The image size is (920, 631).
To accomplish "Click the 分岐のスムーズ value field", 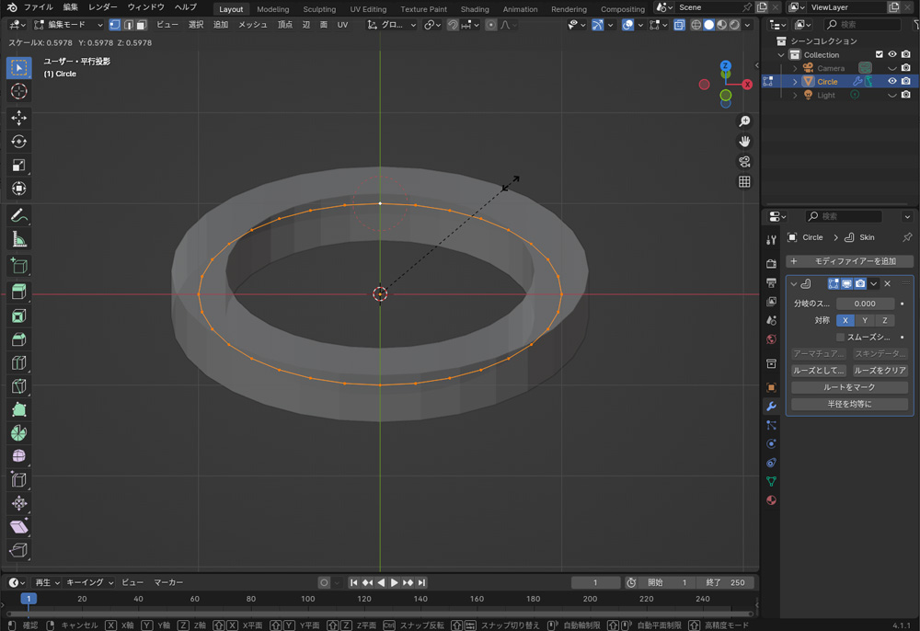I will (x=865, y=304).
